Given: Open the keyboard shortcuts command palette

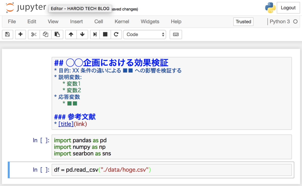Looking at the screenshot, I should [x=176, y=34].
